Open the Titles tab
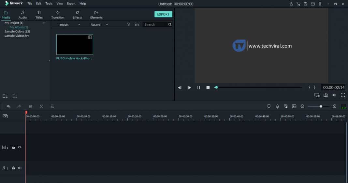 click(39, 15)
